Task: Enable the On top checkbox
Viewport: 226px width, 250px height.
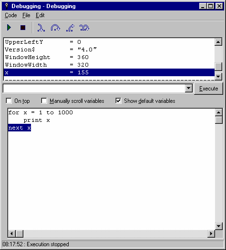Action: click(9, 101)
